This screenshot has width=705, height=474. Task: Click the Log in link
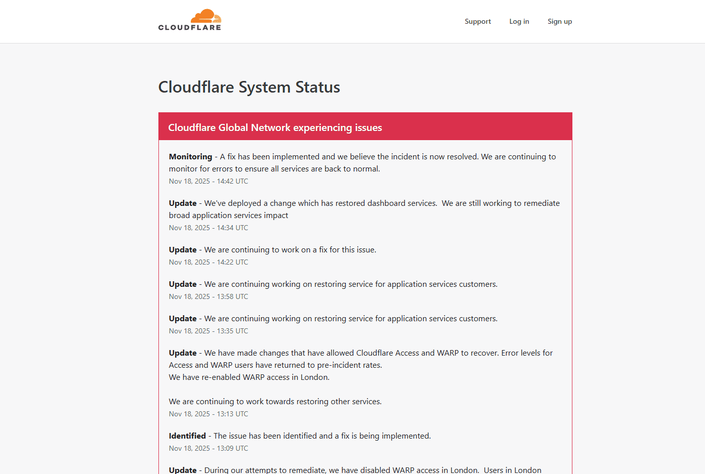click(x=519, y=21)
